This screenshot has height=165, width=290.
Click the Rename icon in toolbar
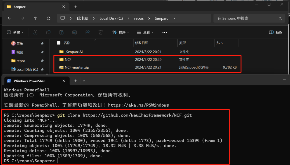[x=74, y=32]
